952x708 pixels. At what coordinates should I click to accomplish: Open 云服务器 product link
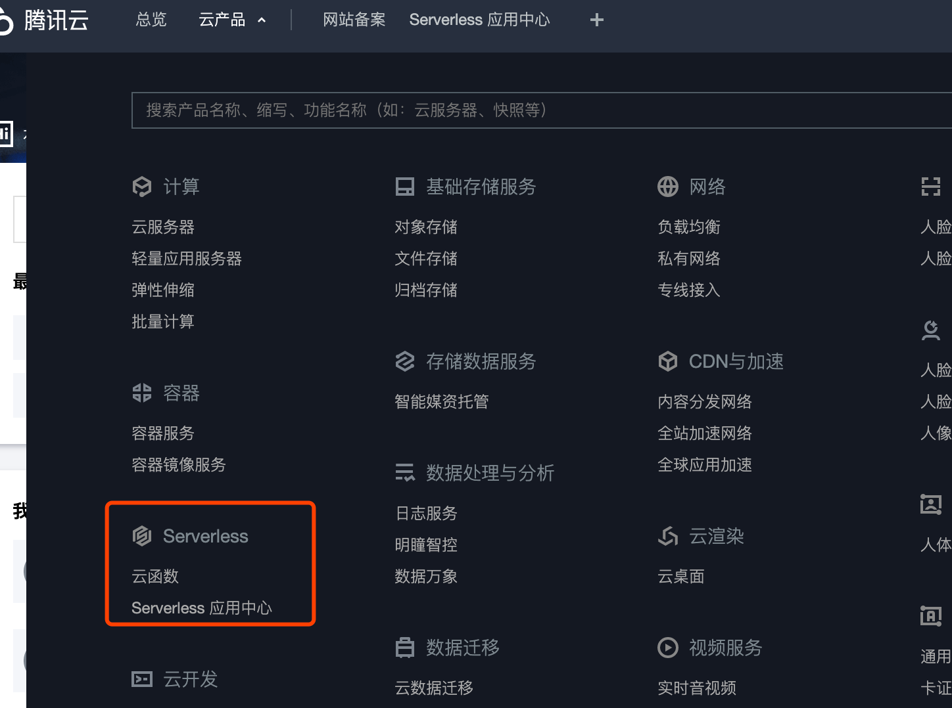pyautogui.click(x=163, y=227)
